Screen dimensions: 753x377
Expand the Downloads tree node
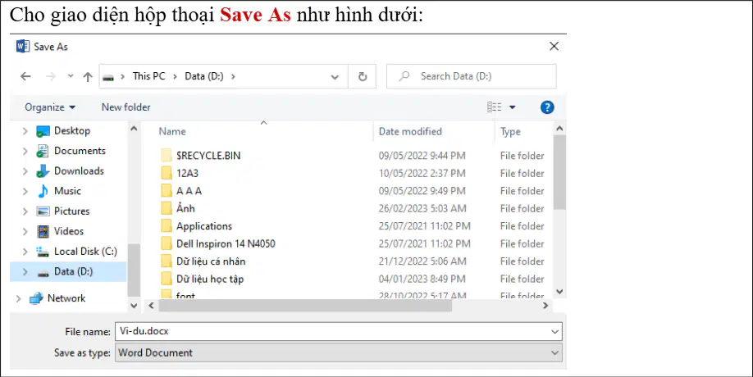(25, 171)
